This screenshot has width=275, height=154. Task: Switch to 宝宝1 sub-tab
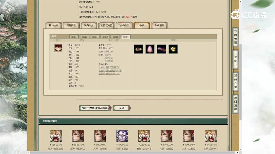point(74,37)
